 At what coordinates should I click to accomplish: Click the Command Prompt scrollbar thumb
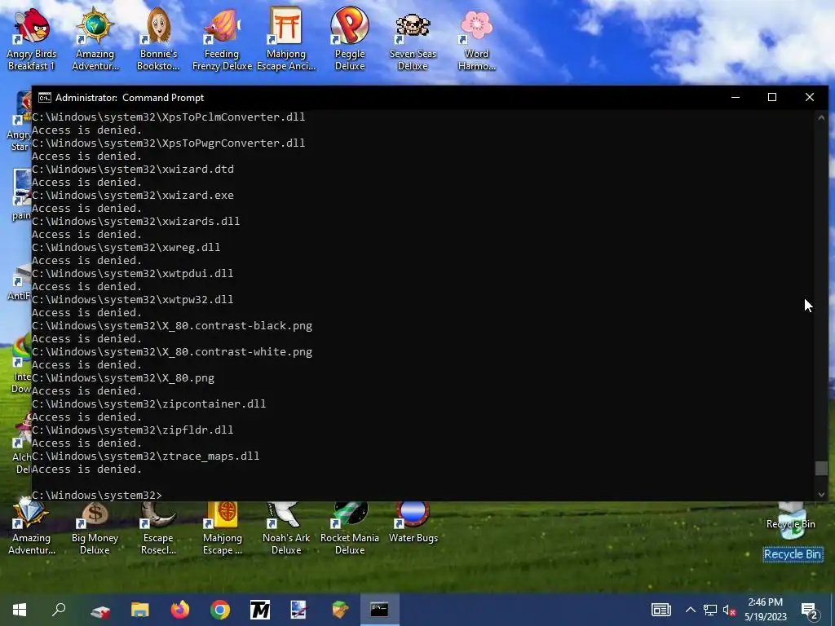[821, 468]
